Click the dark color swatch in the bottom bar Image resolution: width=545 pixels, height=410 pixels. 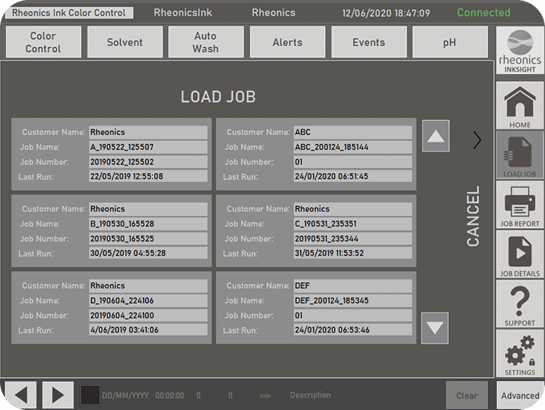click(x=90, y=395)
